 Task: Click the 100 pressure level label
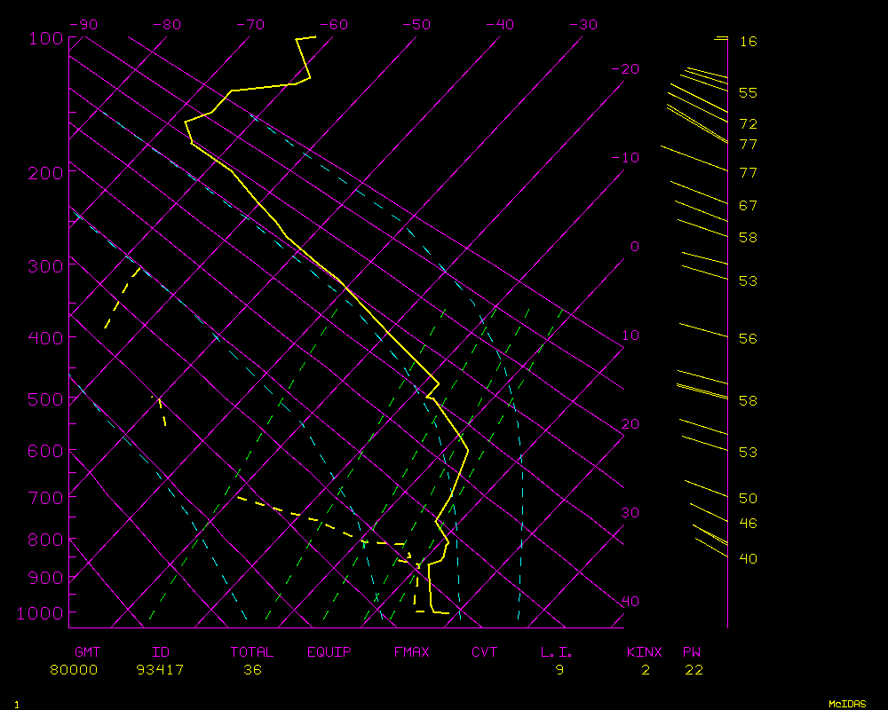46,38
